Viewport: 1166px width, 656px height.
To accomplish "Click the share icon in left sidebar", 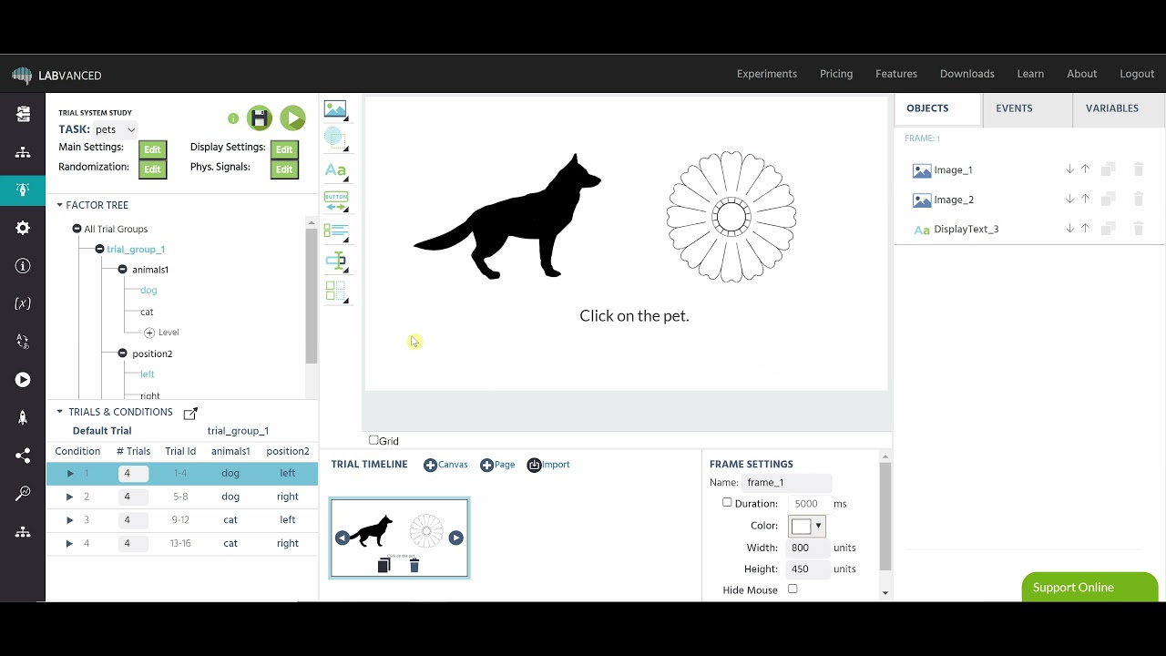I will tap(23, 456).
